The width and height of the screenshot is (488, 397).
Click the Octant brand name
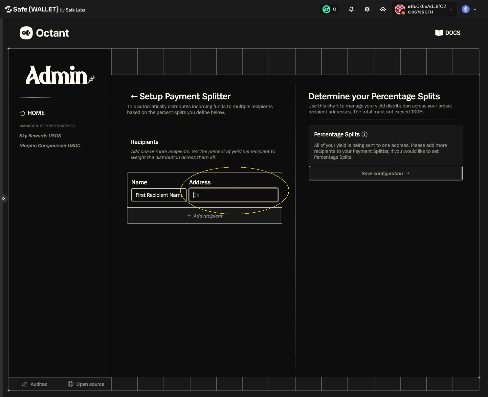(52, 33)
